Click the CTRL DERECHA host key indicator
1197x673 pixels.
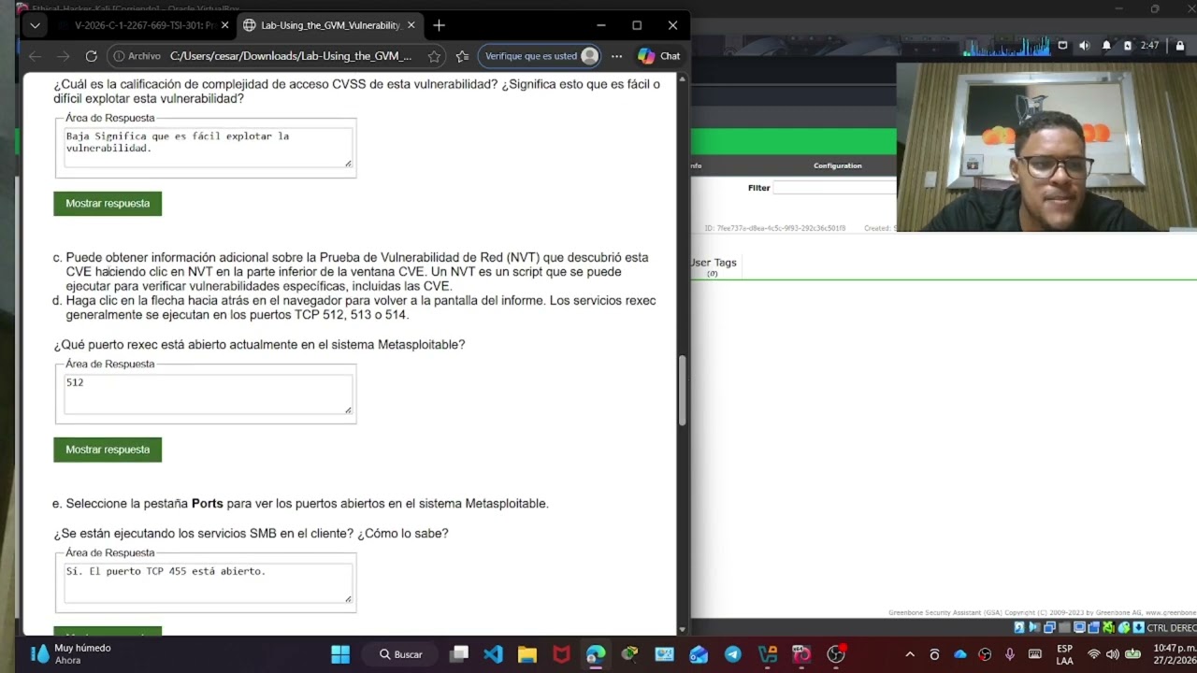coord(1171,627)
